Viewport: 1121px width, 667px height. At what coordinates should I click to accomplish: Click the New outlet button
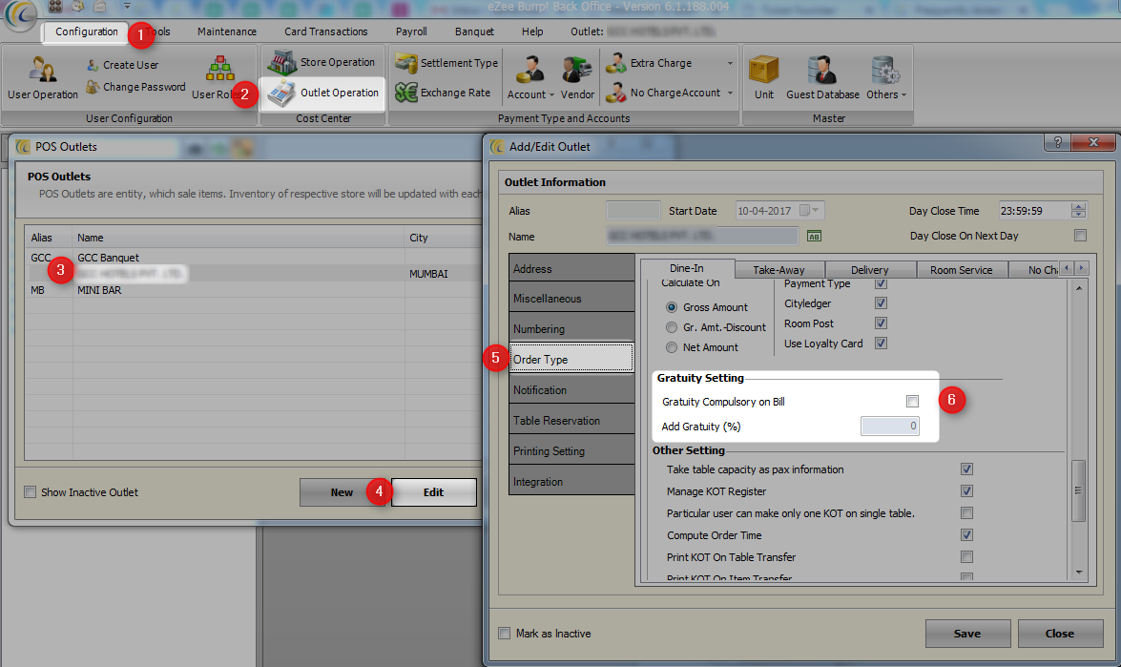tap(342, 491)
